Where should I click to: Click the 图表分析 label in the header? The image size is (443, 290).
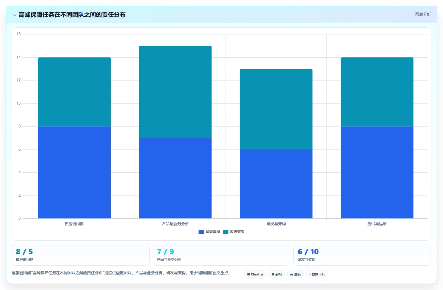(423, 14)
